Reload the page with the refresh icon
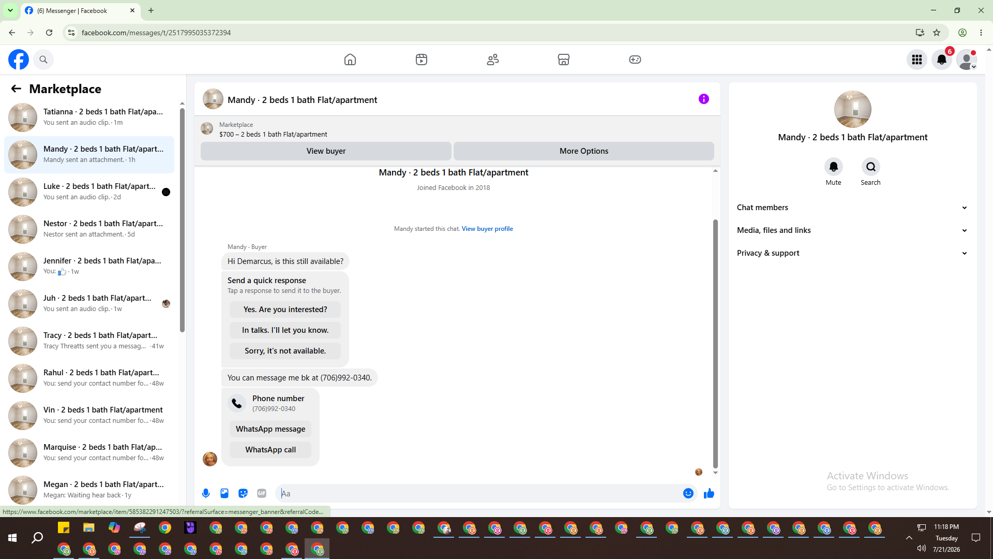The height and width of the screenshot is (559, 993). pyautogui.click(x=49, y=33)
